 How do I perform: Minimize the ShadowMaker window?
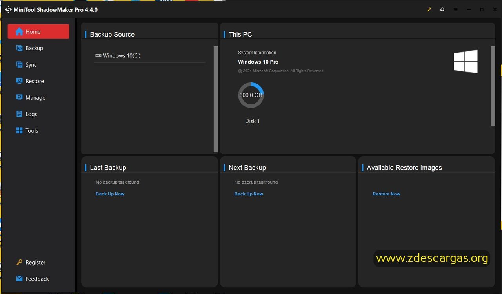(469, 10)
